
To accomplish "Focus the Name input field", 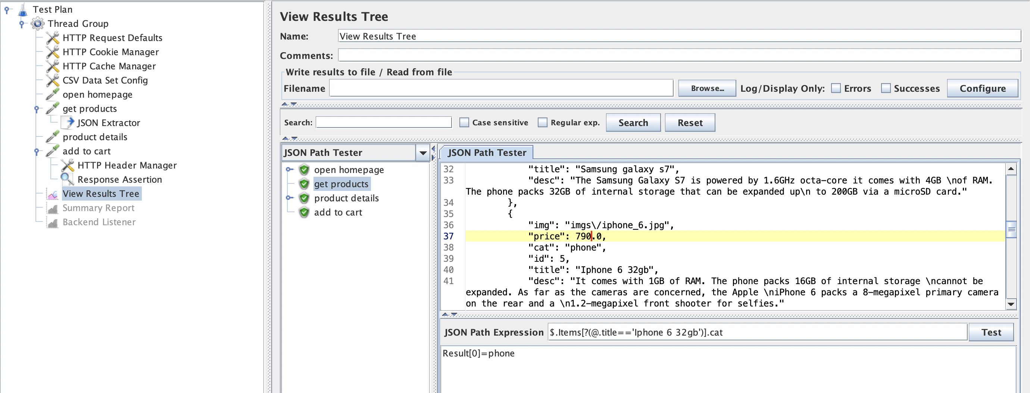I will tap(679, 36).
